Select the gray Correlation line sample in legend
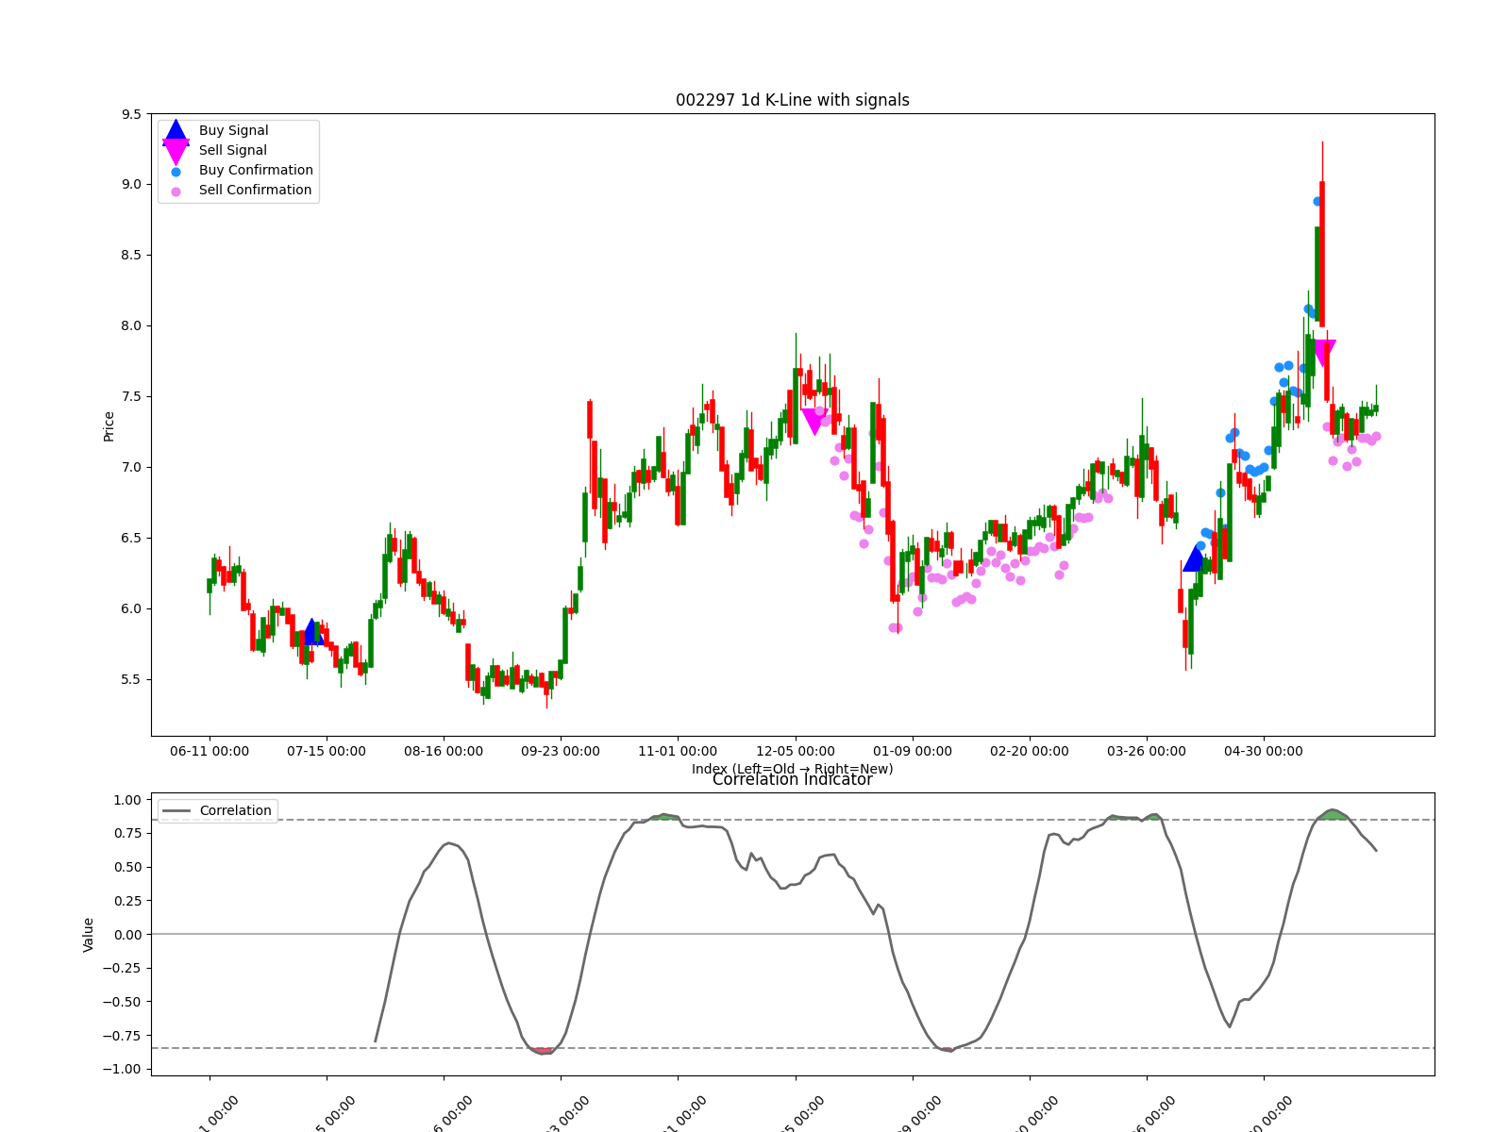The width and height of the screenshot is (1510, 1132). (176, 810)
